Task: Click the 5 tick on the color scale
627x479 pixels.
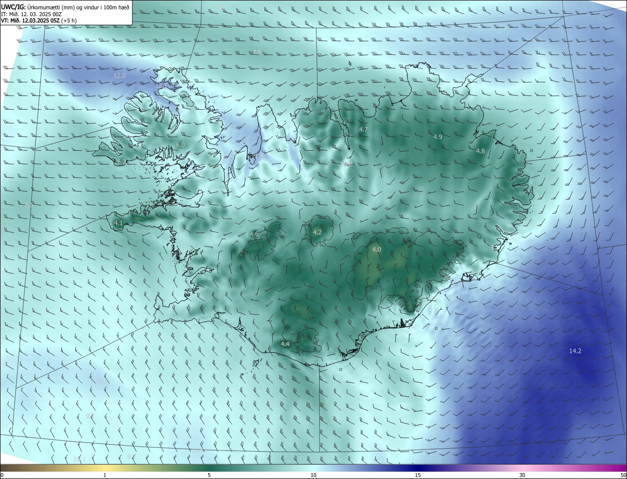Action: pyautogui.click(x=209, y=475)
